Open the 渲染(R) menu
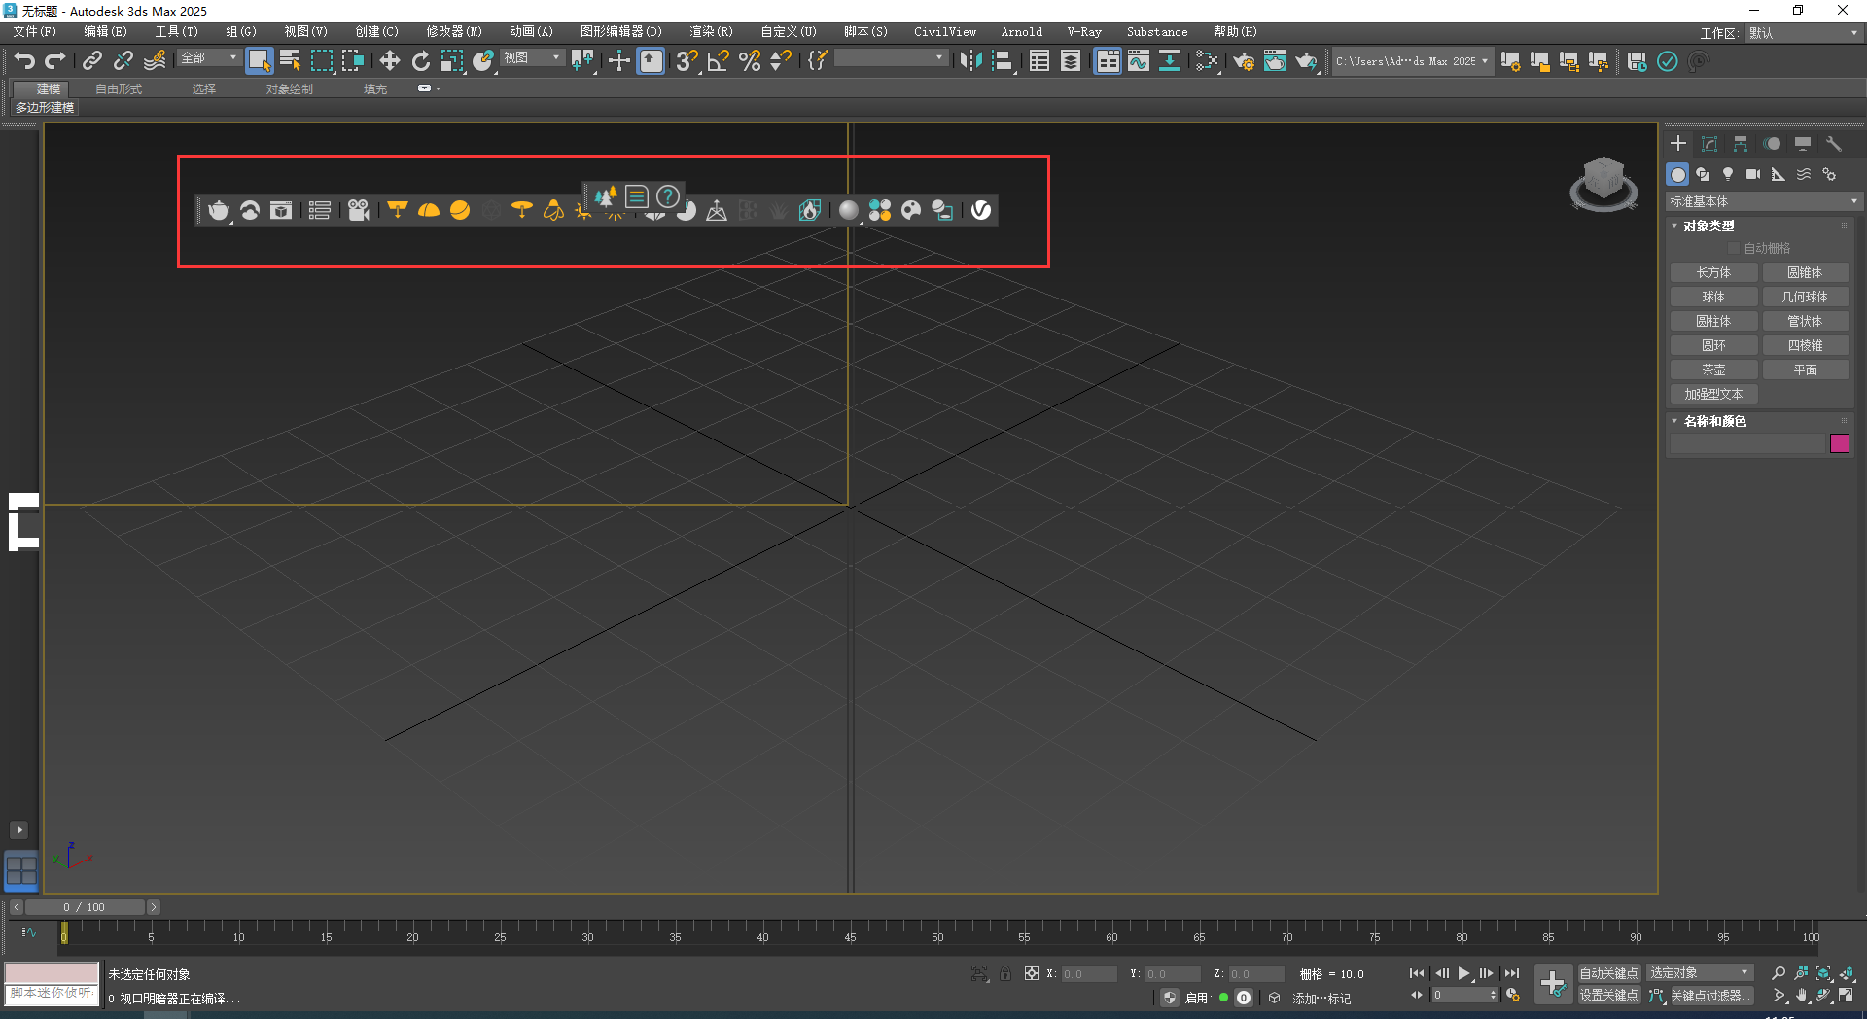 [x=711, y=31]
